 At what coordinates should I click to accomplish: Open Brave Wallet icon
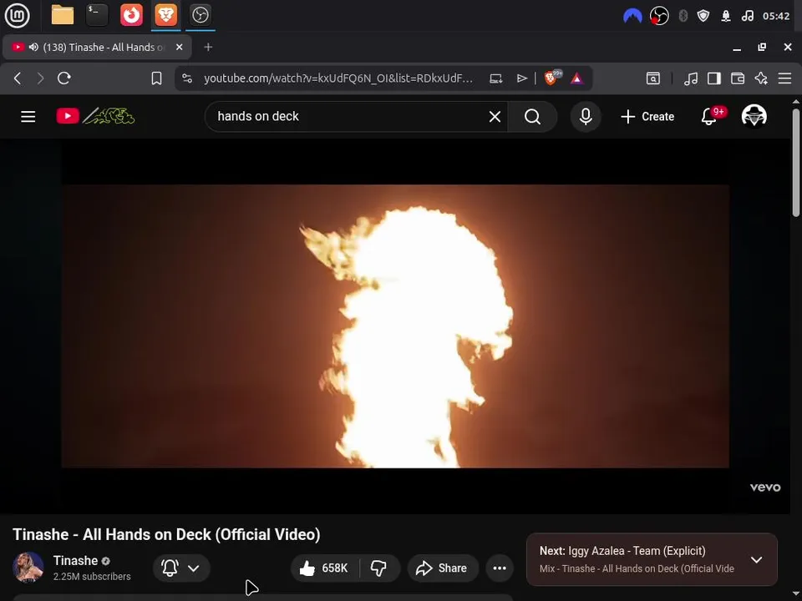pos(738,78)
